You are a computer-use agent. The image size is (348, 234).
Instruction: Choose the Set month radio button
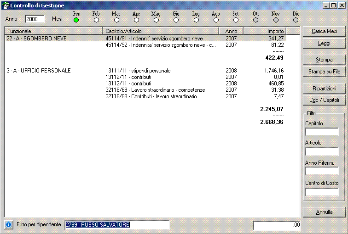coord(236,20)
